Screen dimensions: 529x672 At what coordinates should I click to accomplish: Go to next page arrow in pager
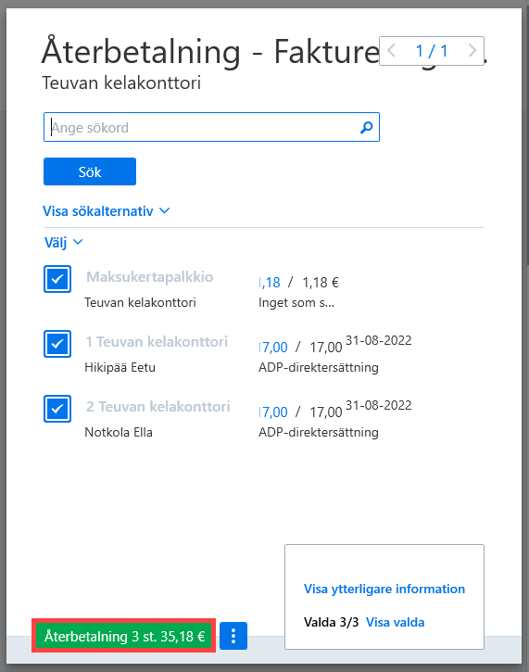click(472, 51)
